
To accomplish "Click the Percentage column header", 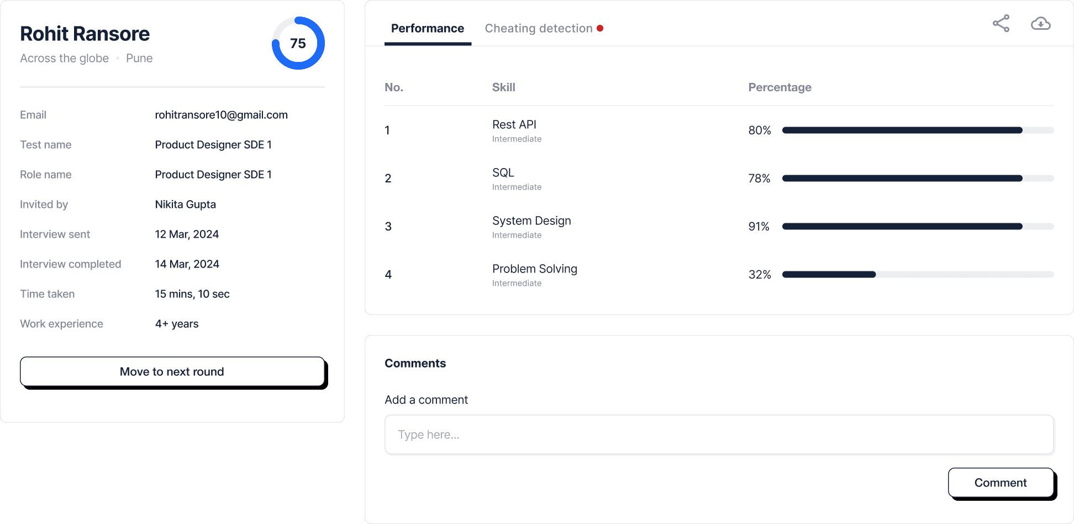I will (x=780, y=87).
